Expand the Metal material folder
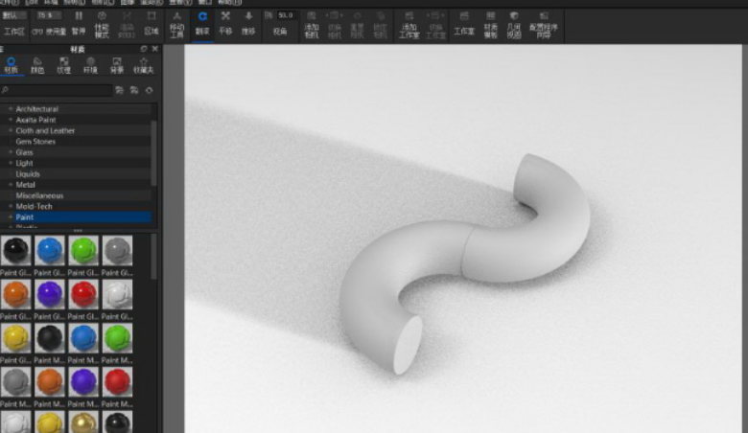 [x=11, y=185]
